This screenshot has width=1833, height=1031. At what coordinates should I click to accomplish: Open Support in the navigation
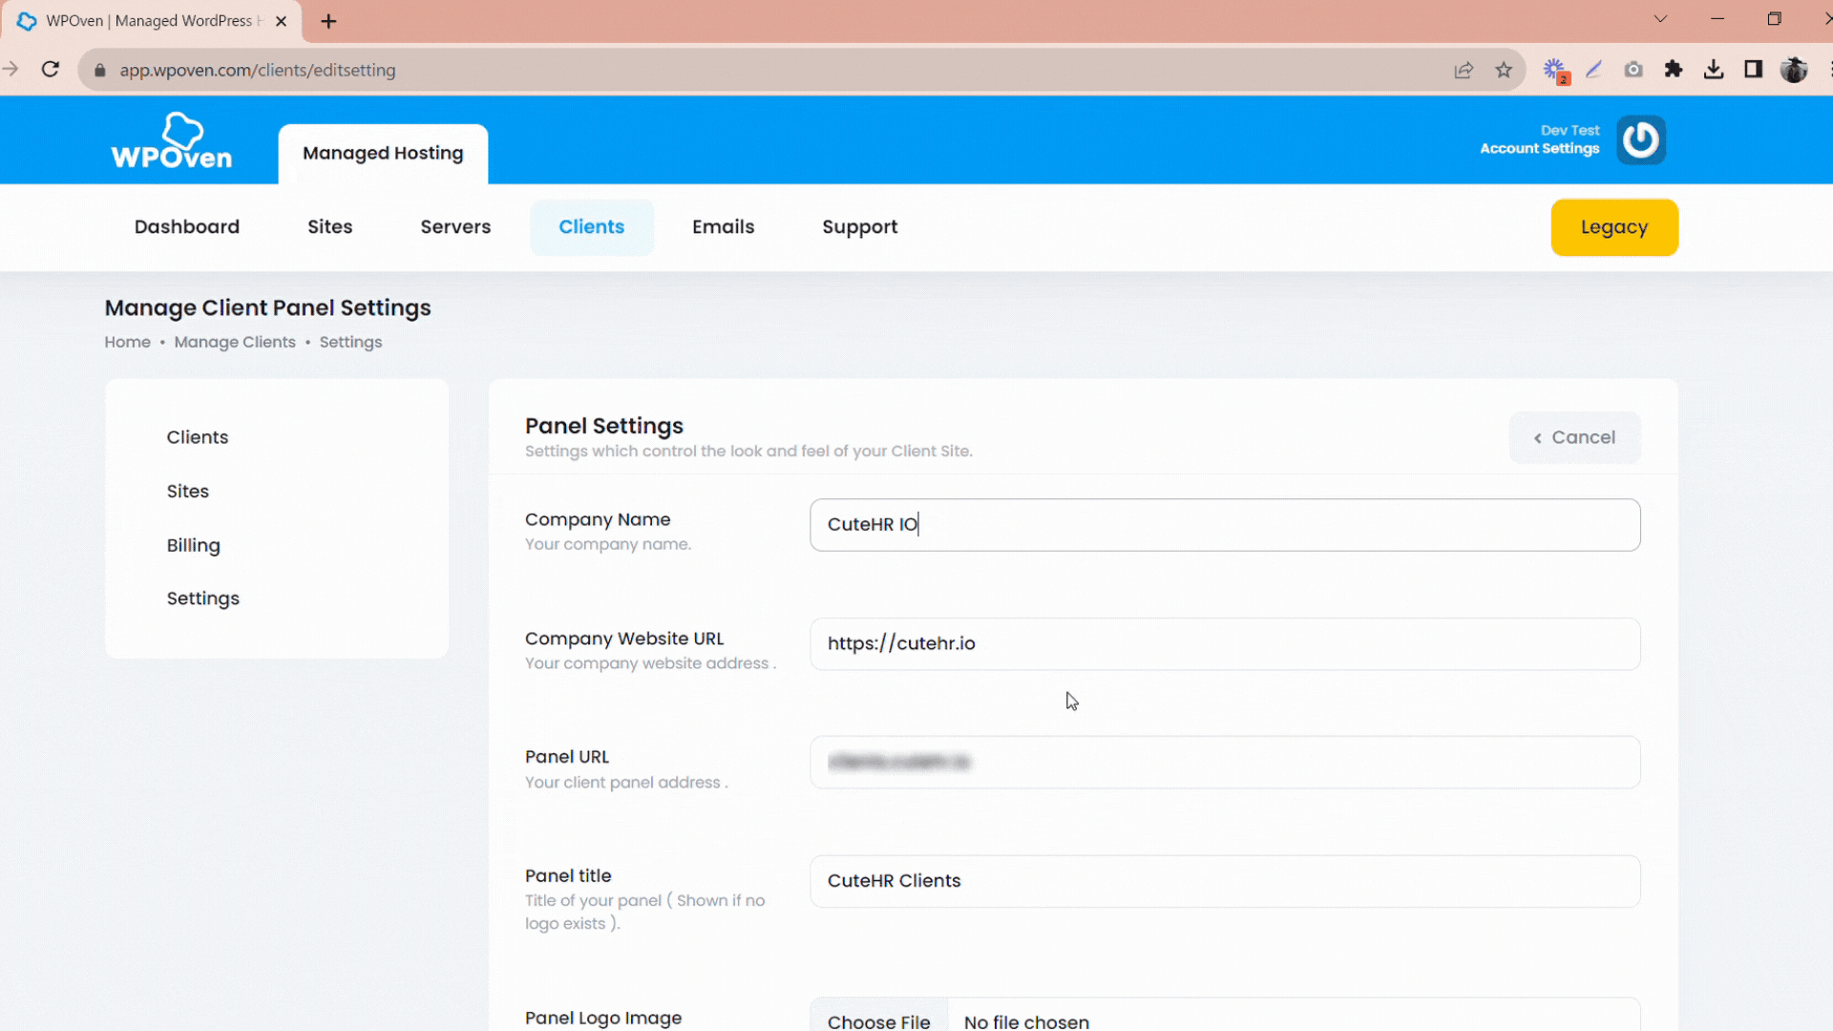click(x=860, y=227)
